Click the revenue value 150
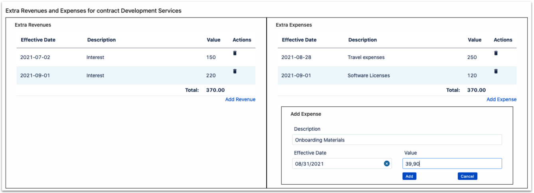This screenshot has height=193, width=534. click(211, 57)
